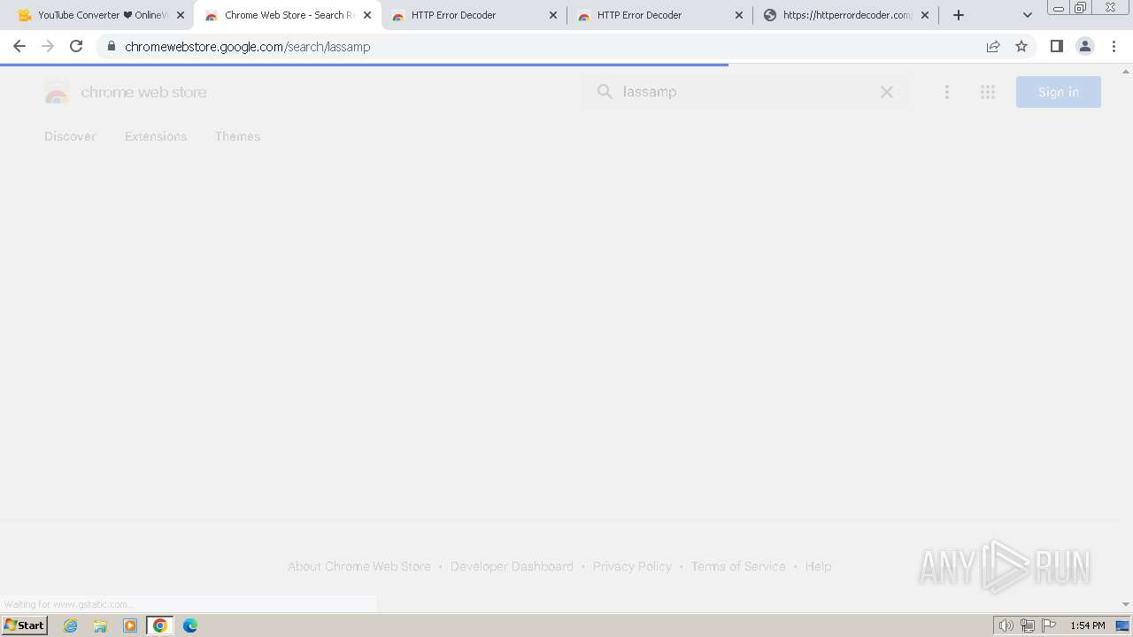Open the Developer Dashboard link
1133x637 pixels.
click(x=512, y=566)
